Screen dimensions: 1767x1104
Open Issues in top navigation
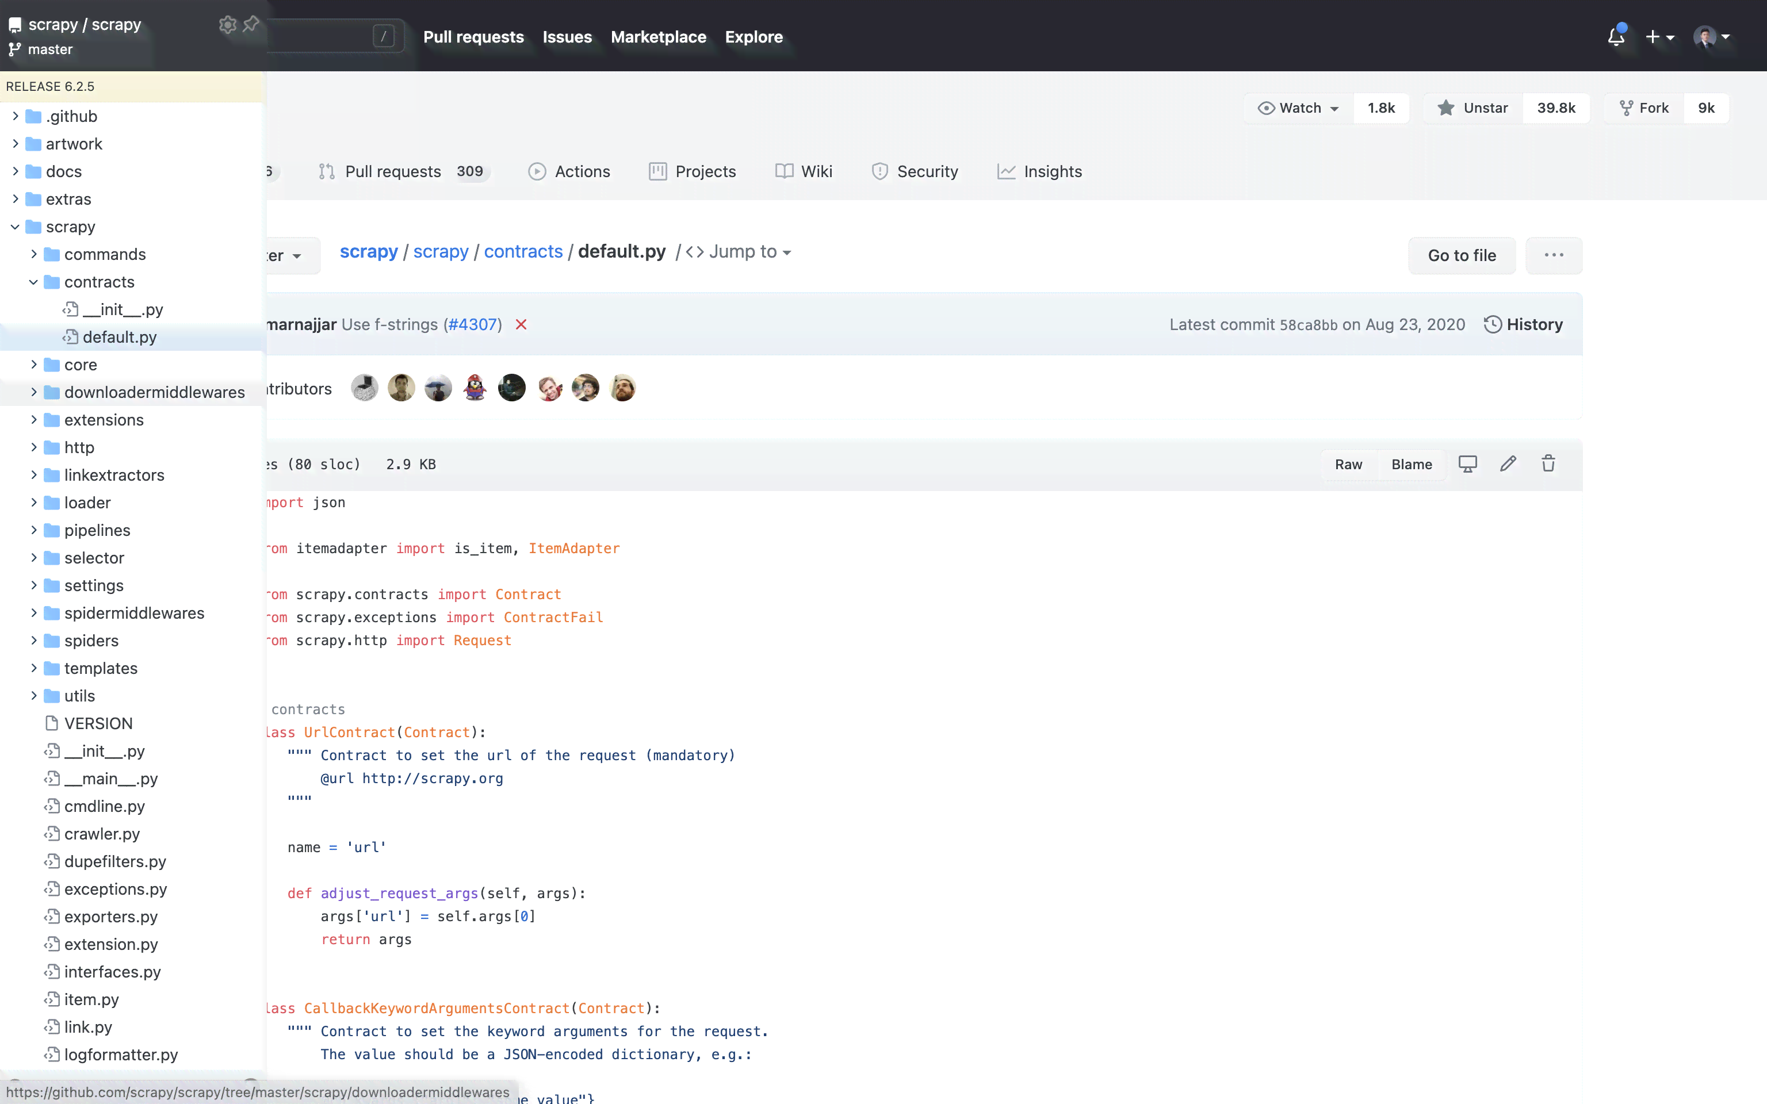(x=567, y=36)
